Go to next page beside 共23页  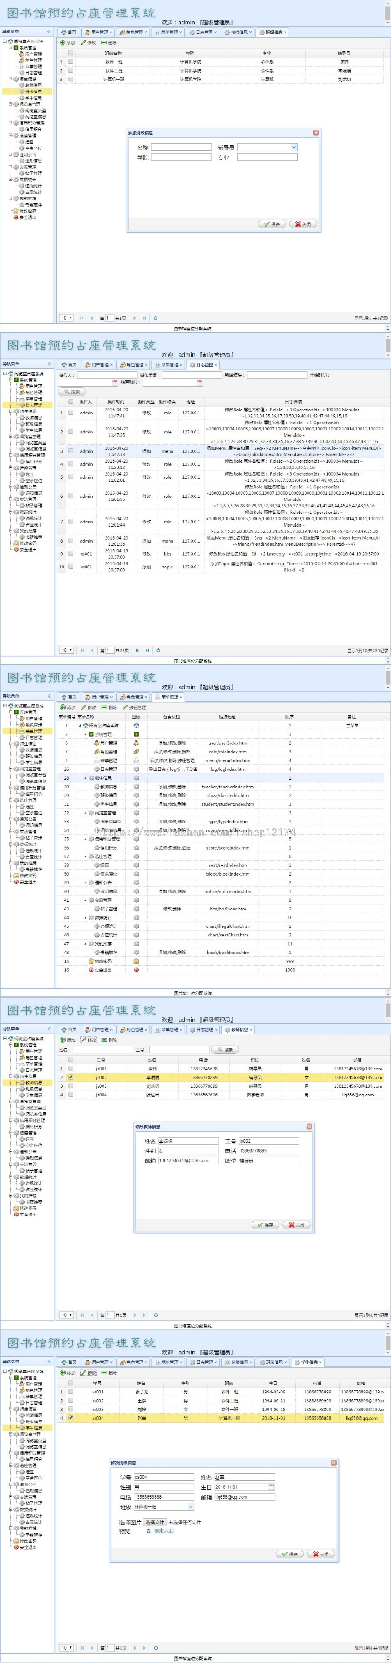click(137, 650)
